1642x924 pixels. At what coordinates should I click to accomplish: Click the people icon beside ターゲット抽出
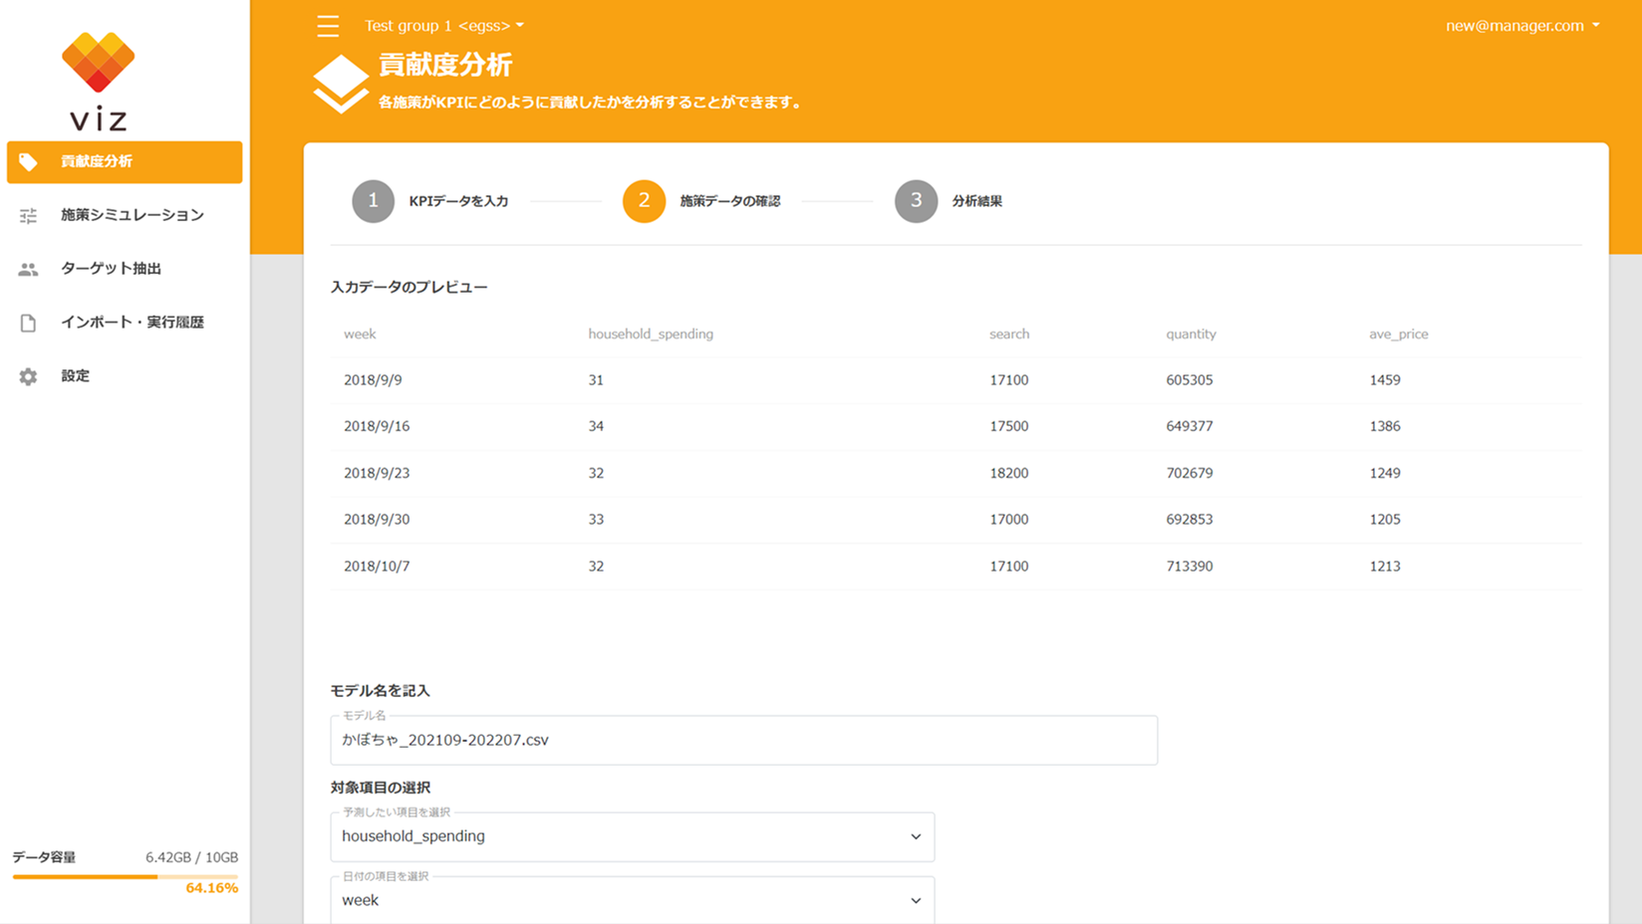(28, 269)
